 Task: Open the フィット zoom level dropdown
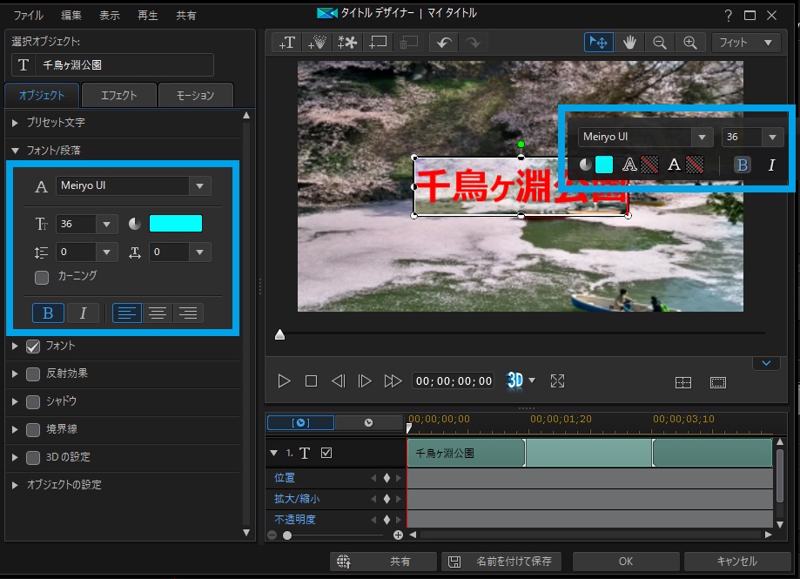[746, 42]
